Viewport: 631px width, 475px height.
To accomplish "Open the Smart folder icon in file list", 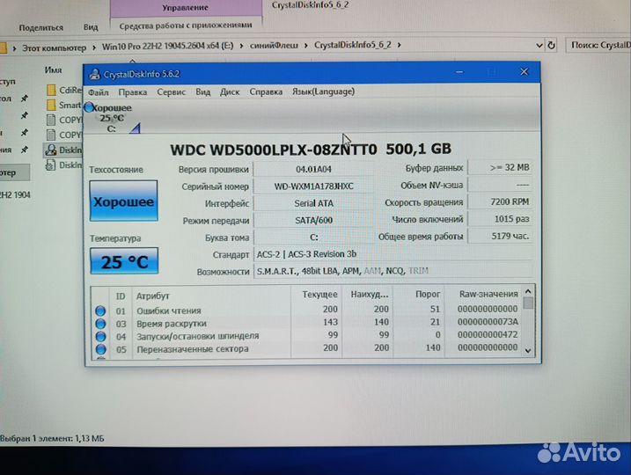I will click(x=50, y=104).
